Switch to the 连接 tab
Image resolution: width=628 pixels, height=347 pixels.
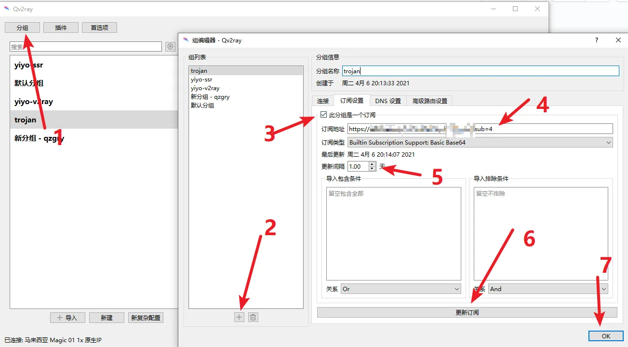coord(323,101)
